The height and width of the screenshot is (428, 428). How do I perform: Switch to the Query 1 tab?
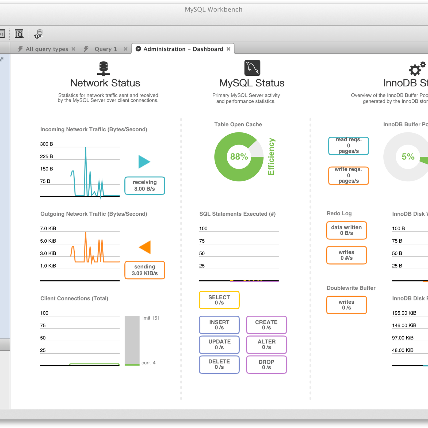[106, 49]
